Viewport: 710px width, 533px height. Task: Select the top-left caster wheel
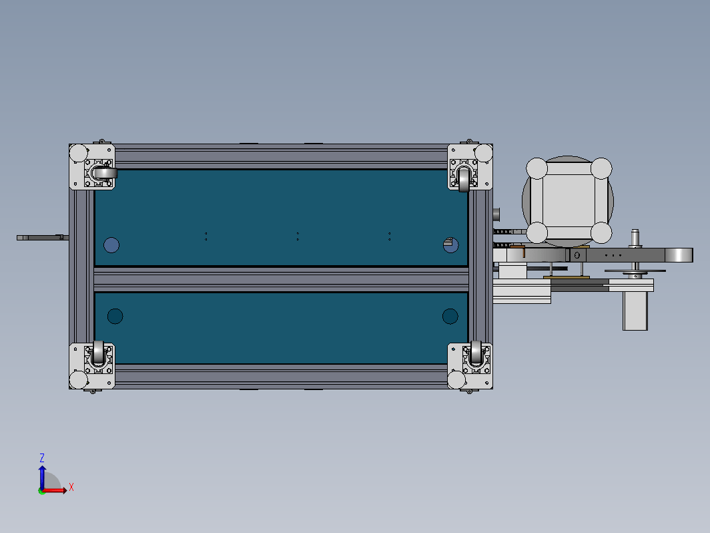(x=106, y=173)
